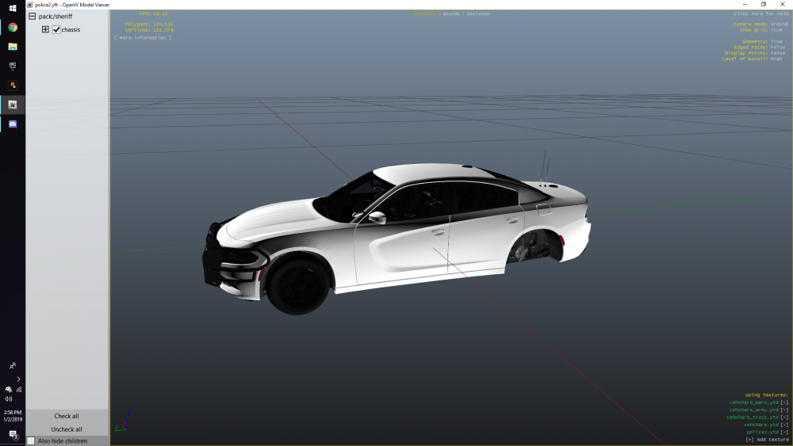Image resolution: width=793 pixels, height=446 pixels.
Task: Open Discord from the taskbar
Action: [x=13, y=124]
